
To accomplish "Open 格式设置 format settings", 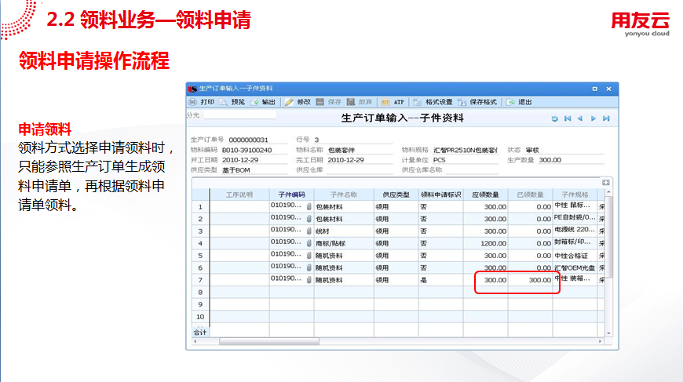I will (x=433, y=102).
